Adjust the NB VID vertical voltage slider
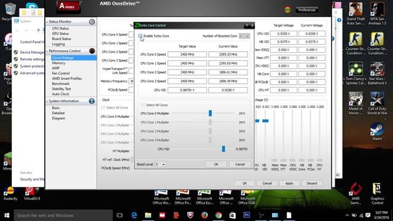 (265, 121)
